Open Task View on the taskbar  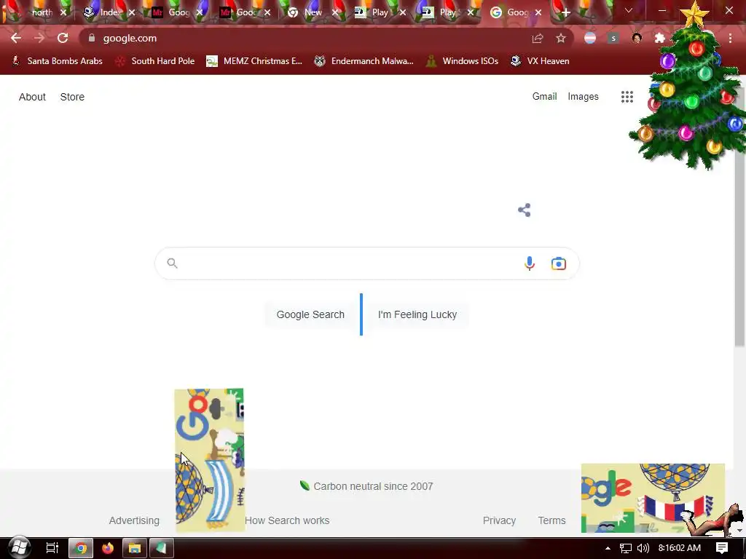point(52,547)
